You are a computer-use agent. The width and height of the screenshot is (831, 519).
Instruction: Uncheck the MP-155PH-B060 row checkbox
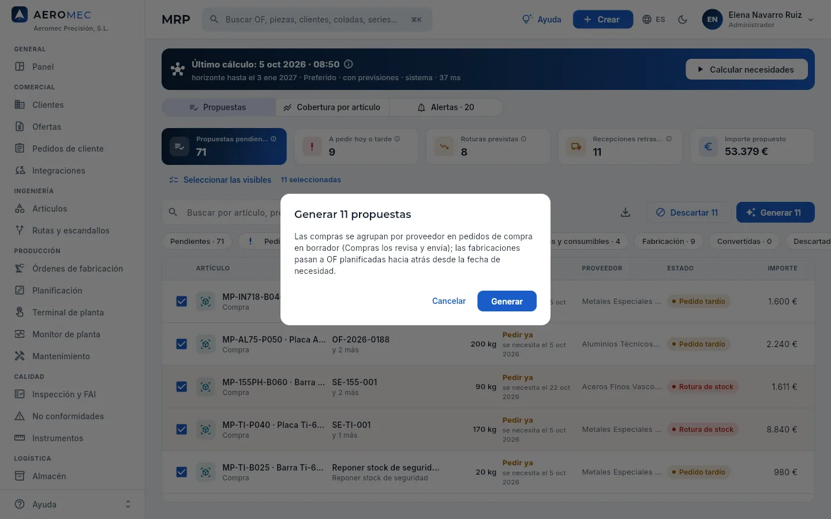(181, 387)
